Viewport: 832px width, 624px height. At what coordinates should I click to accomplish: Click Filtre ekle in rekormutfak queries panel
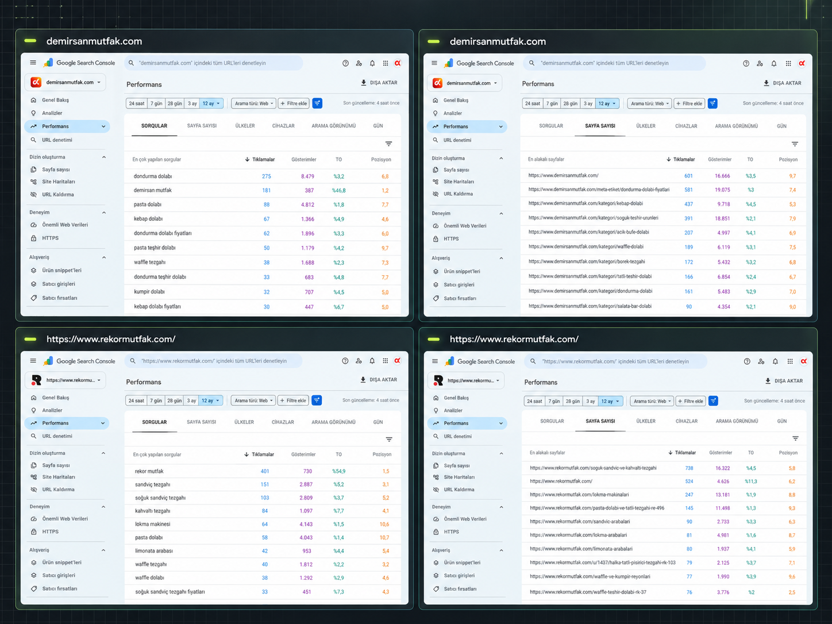click(x=294, y=400)
